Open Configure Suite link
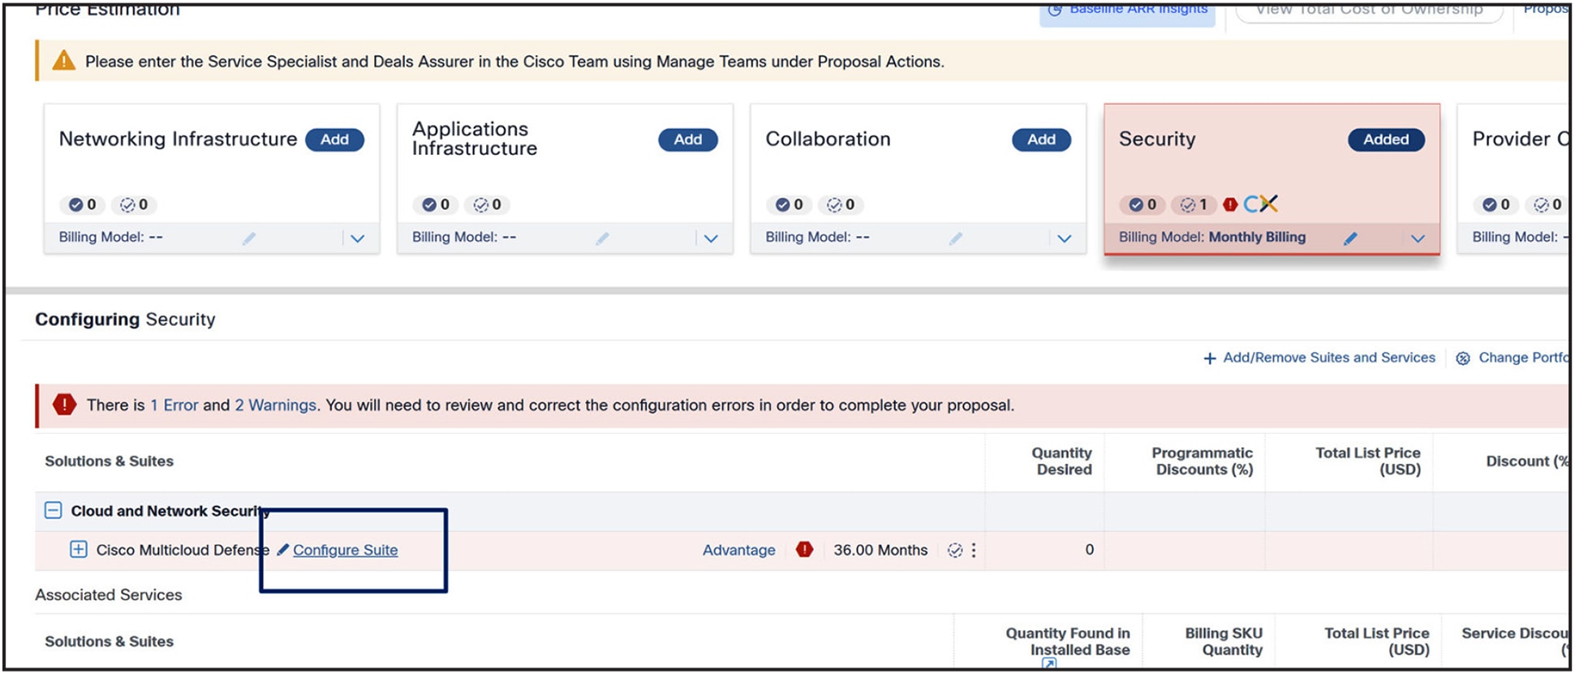The image size is (1575, 674). coord(346,550)
